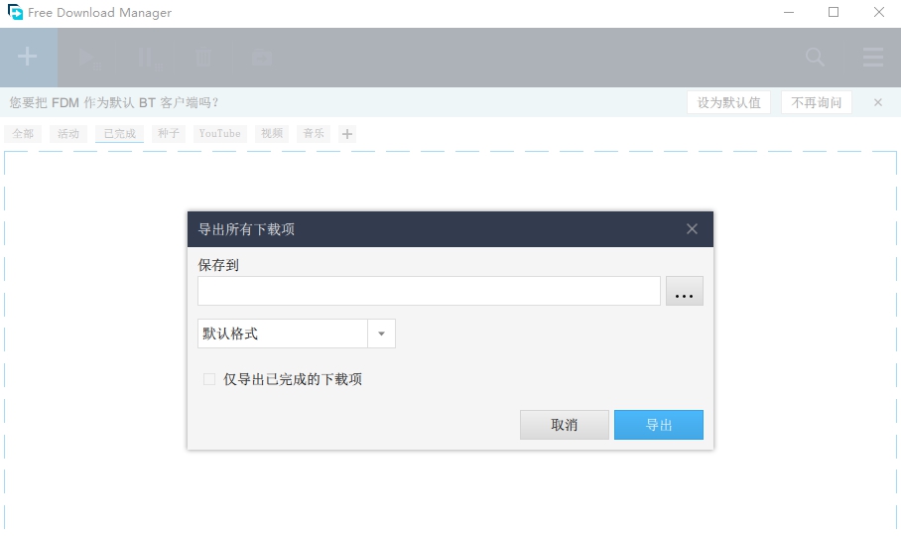Image resolution: width=901 pixels, height=537 pixels.
Task: Click the pause all downloads icon
Action: click(149, 59)
